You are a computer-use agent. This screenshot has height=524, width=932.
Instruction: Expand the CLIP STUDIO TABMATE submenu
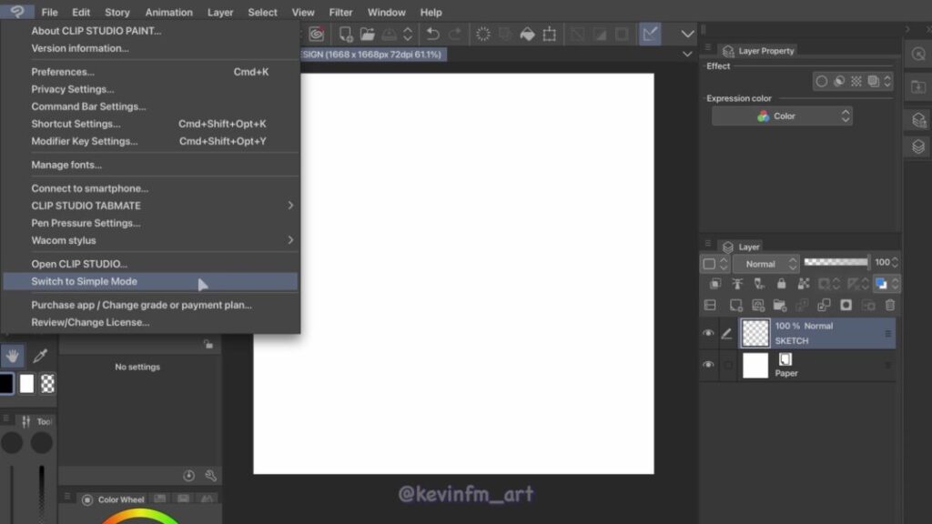tap(151, 206)
